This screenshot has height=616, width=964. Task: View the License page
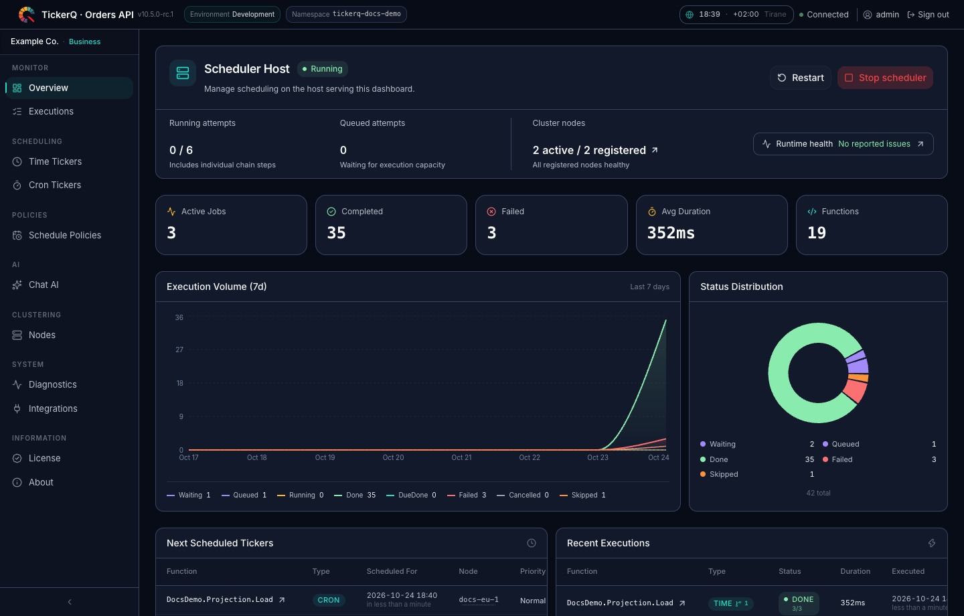point(69,458)
